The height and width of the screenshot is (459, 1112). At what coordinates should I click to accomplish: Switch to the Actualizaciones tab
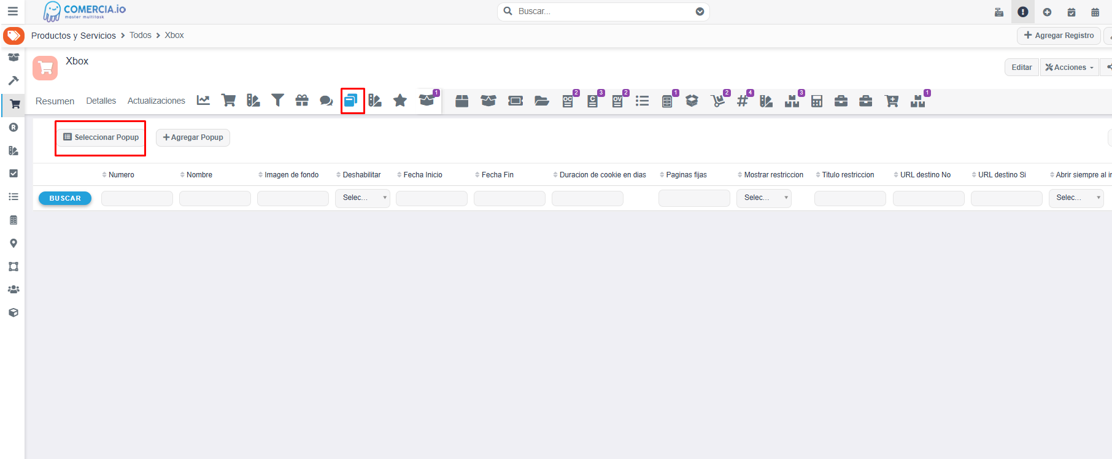(x=156, y=101)
